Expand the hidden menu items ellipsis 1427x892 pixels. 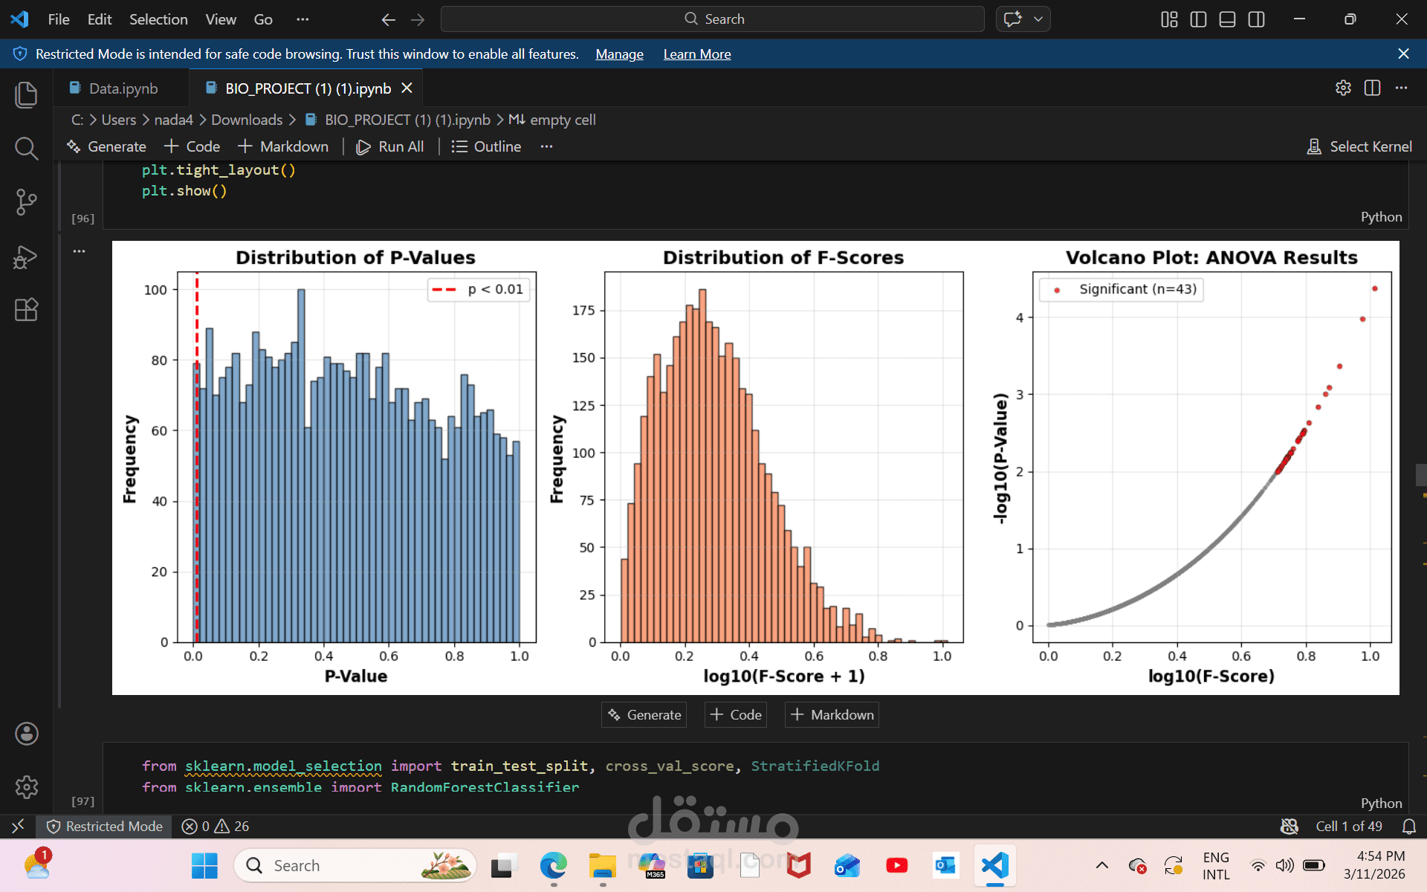click(x=302, y=19)
